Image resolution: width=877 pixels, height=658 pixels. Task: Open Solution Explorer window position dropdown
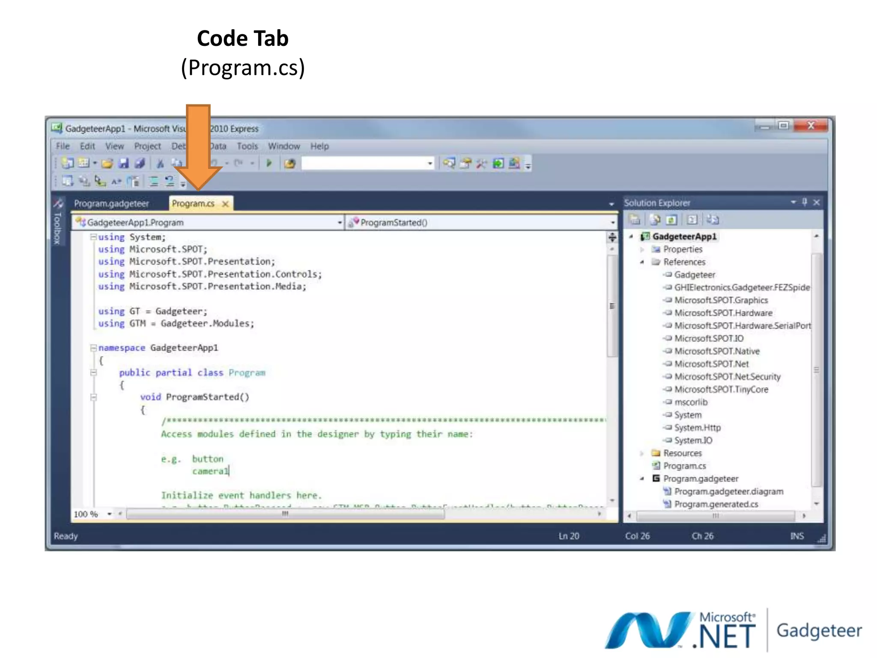793,202
